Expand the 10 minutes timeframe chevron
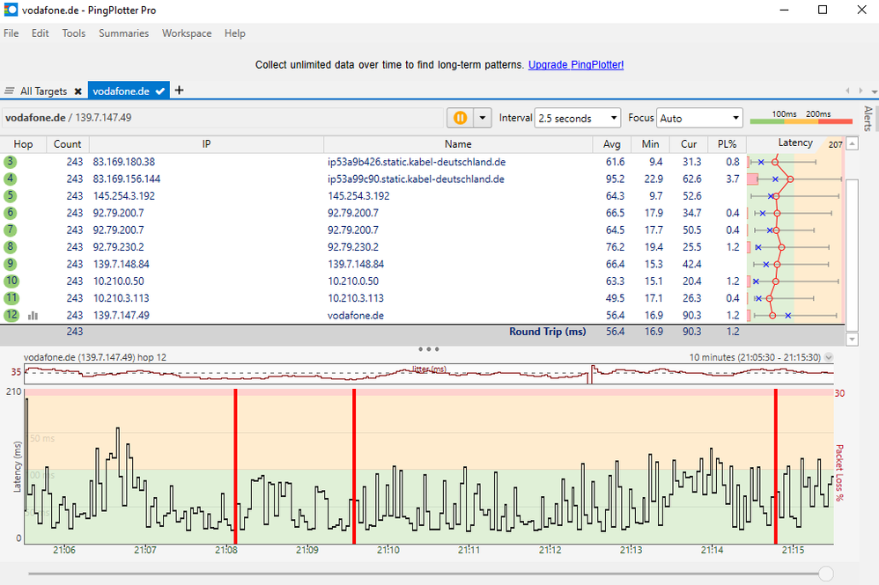The image size is (879, 585). (x=829, y=357)
